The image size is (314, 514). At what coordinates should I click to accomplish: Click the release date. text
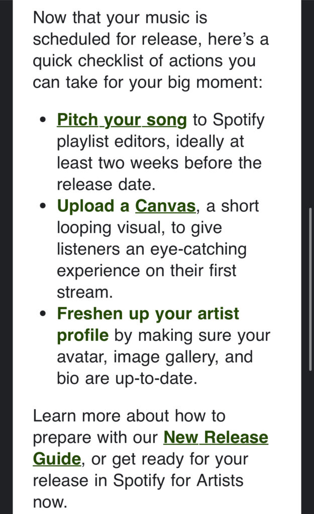pyautogui.click(x=106, y=185)
